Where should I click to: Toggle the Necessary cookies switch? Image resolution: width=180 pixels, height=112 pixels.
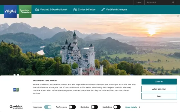point(48,107)
